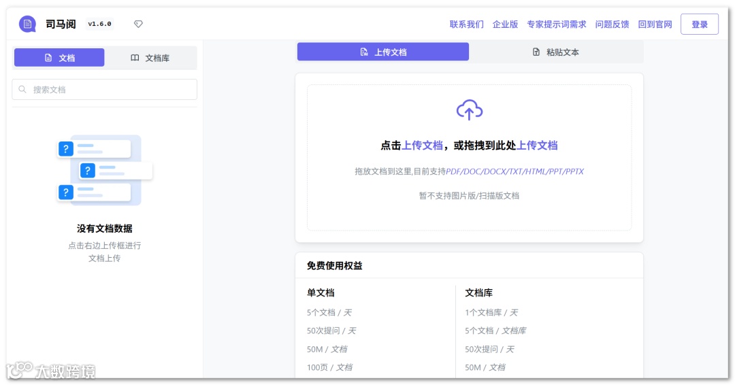Click the 司马阅 purple logo icon

pyautogui.click(x=27, y=24)
